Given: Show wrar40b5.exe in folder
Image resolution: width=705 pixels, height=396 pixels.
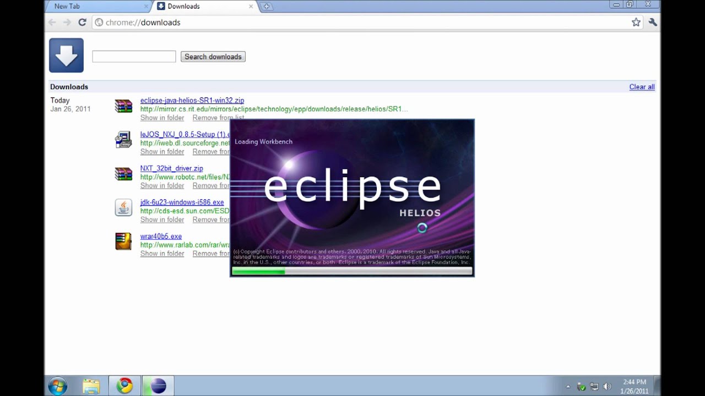Looking at the screenshot, I should pos(162,254).
